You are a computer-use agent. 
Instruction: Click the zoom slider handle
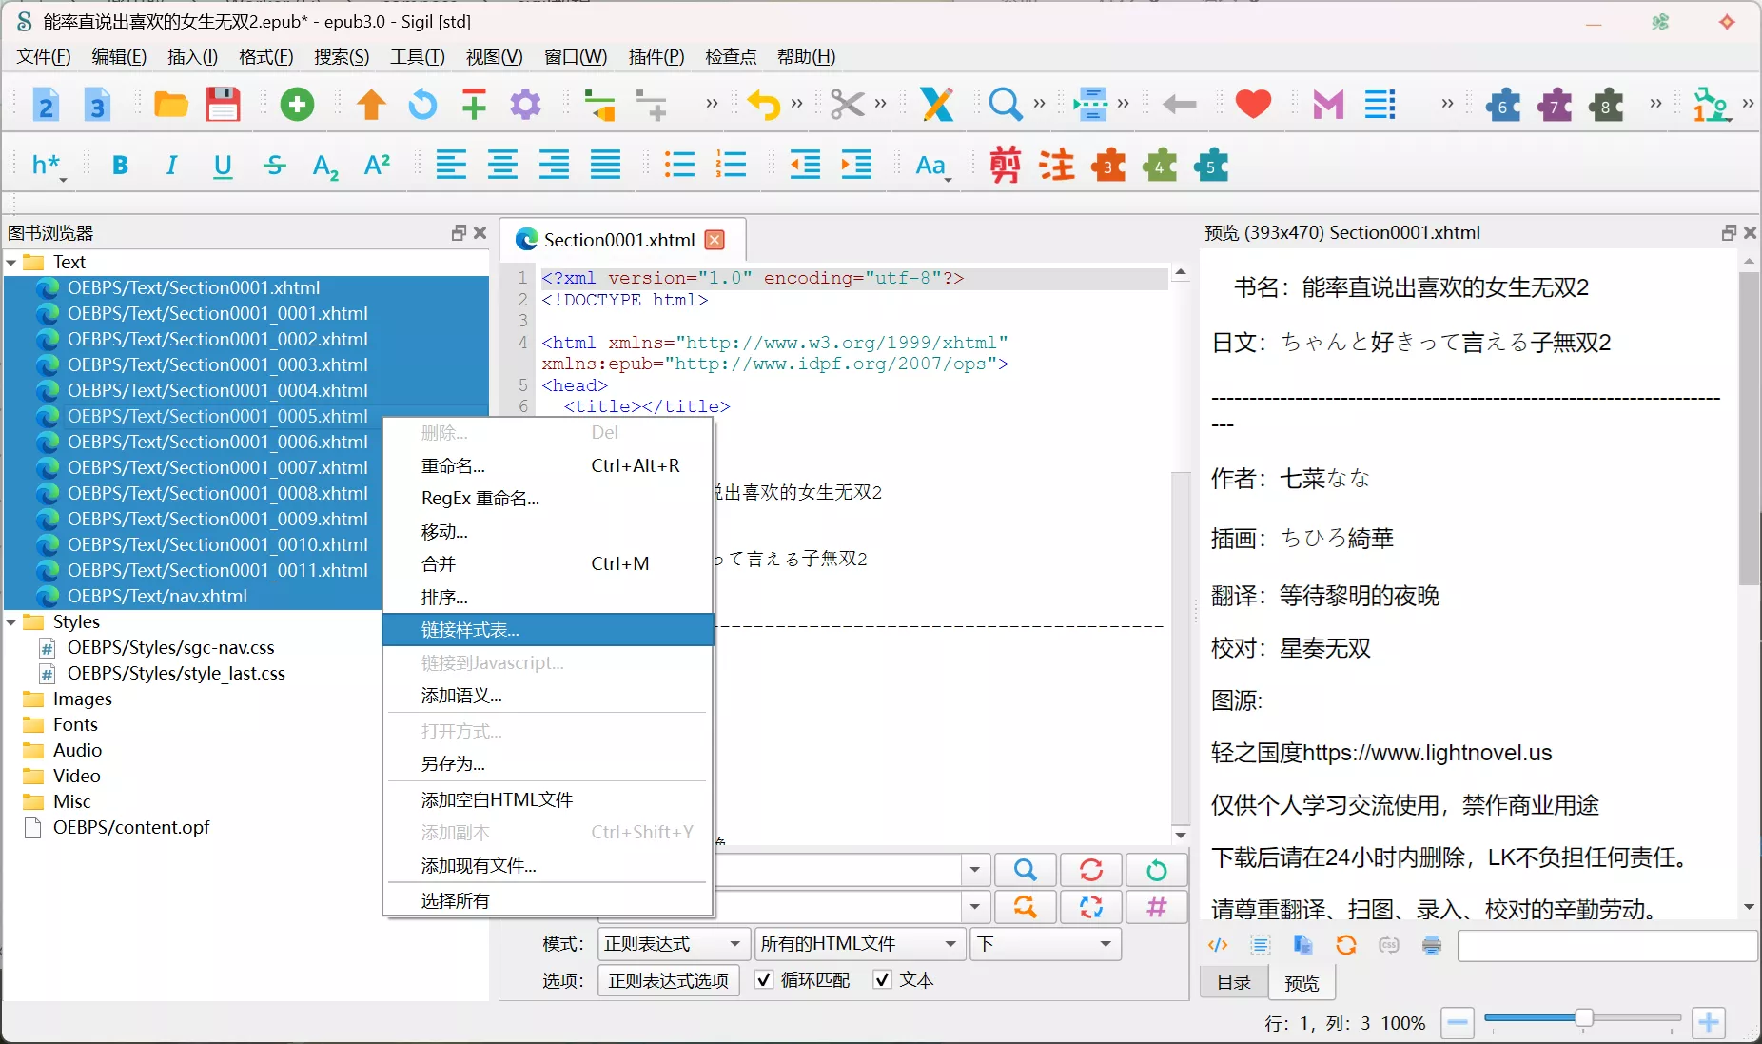pos(1583,1019)
